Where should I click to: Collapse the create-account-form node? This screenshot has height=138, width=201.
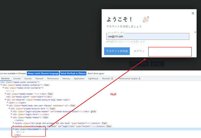pyautogui.click(x=9, y=108)
